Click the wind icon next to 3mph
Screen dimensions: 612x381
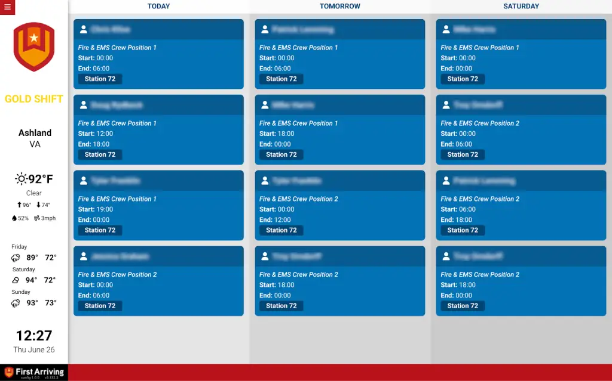click(37, 218)
